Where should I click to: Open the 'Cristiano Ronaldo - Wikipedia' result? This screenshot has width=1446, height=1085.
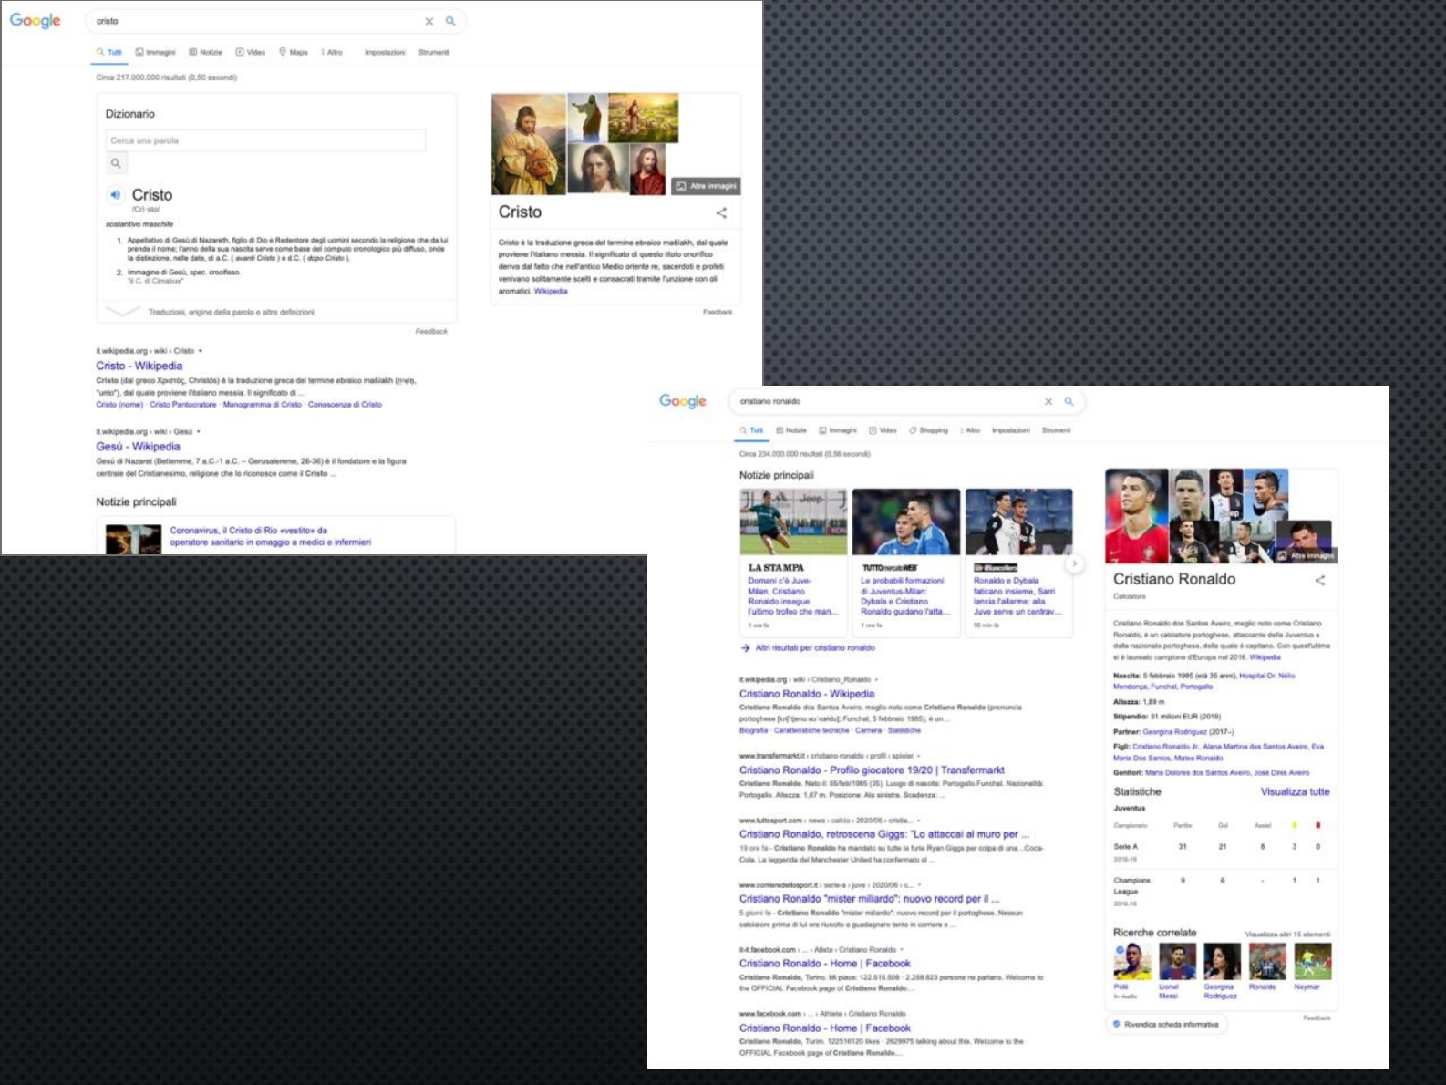(x=807, y=694)
